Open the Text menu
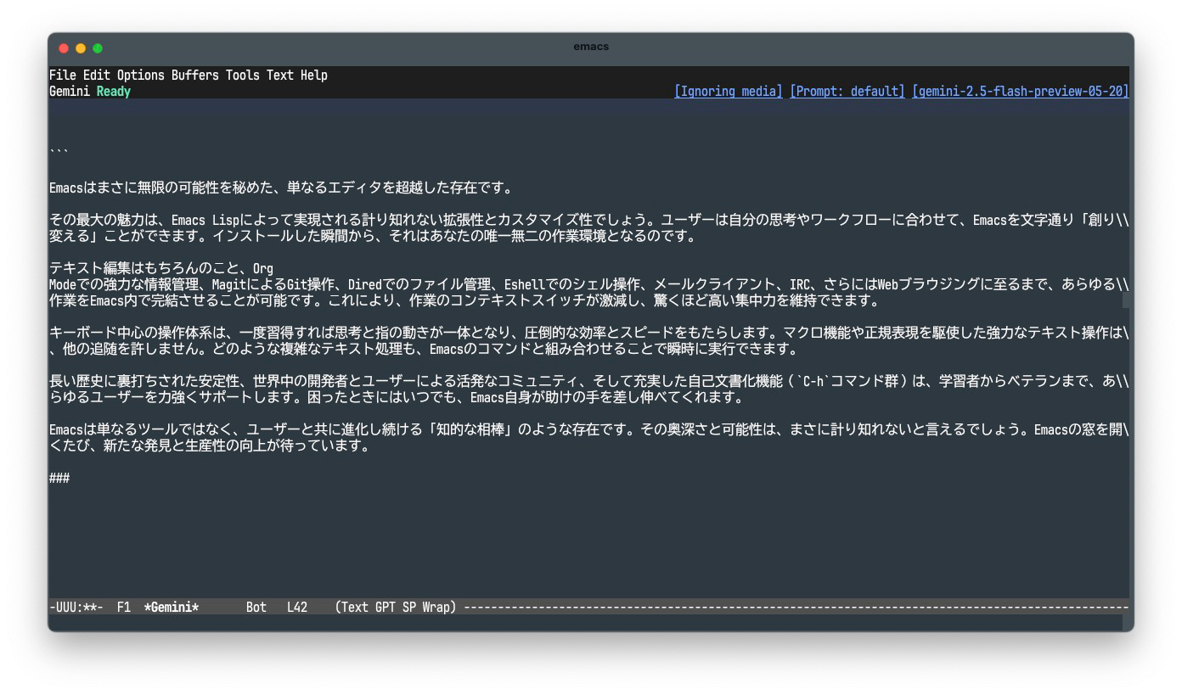 tap(280, 76)
